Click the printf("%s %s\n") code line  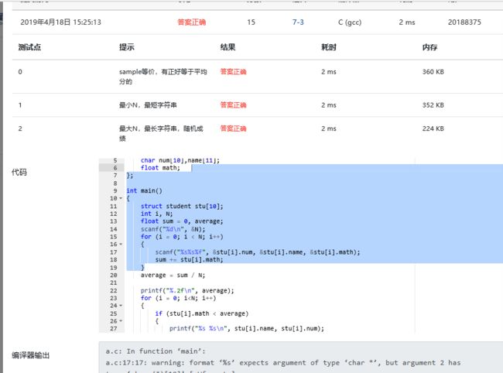[x=247, y=328]
